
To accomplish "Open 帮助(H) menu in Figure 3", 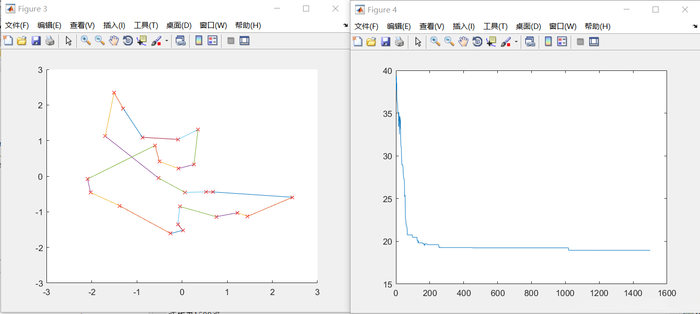I will (x=248, y=25).
